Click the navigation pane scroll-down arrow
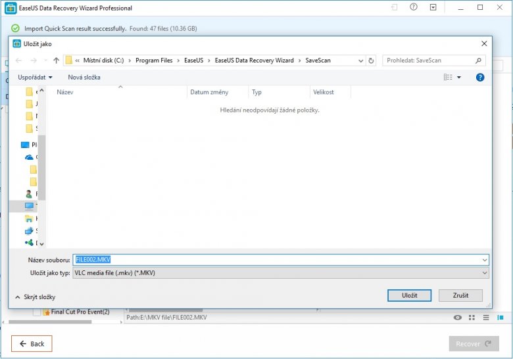This screenshot has width=513, height=359. pyautogui.click(x=41, y=244)
